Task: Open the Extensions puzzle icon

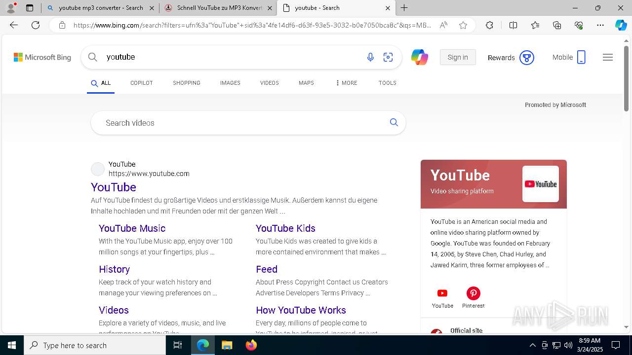Action: pos(489,25)
